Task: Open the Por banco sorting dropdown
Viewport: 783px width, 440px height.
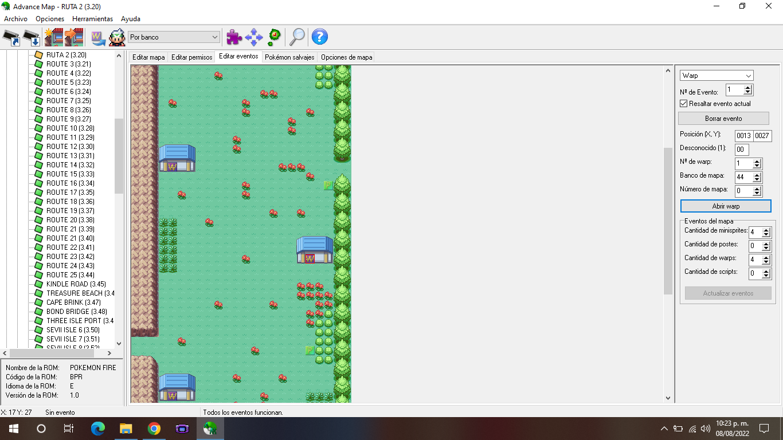Action: 174,37
